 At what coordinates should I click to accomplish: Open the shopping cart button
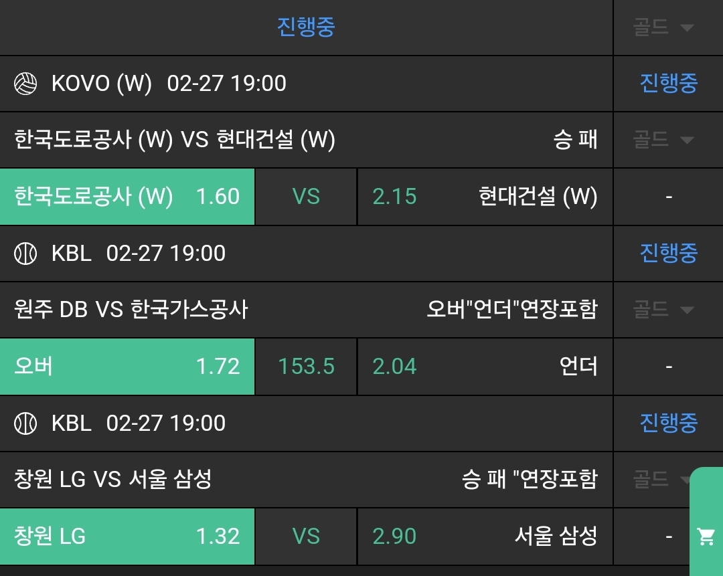tap(706, 537)
